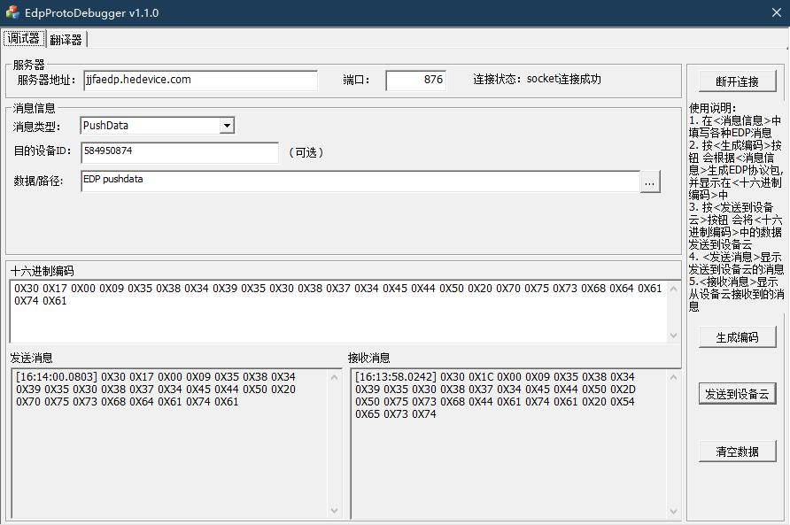The width and height of the screenshot is (790, 525).
Task: Click the 端口 field showing 876
Action: point(415,80)
